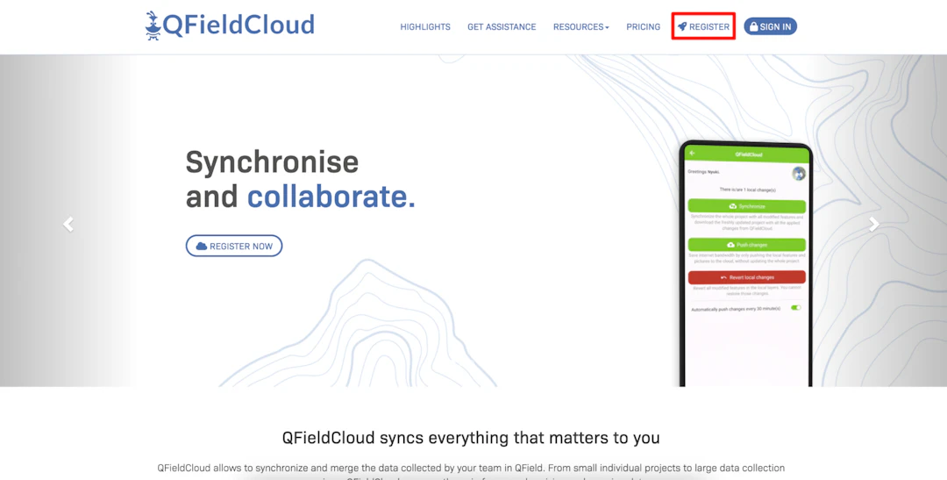
Task: Go to the Pricing page
Action: (x=644, y=26)
